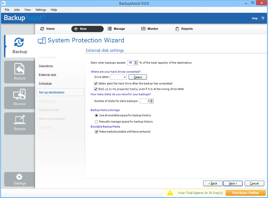Image resolution: width=268 pixels, height=198 pixels.
Task: Click the User identity step
Action: pyautogui.click(x=48, y=57)
